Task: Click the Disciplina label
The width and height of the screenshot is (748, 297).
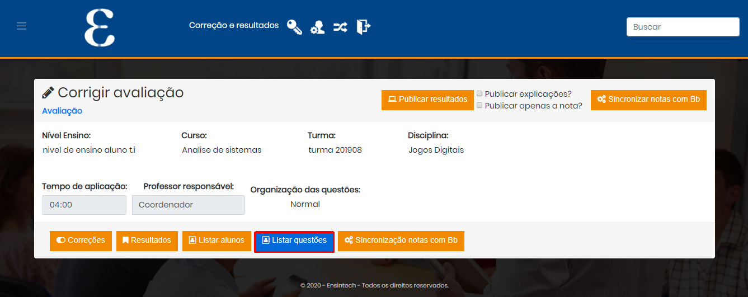Action: pos(428,135)
